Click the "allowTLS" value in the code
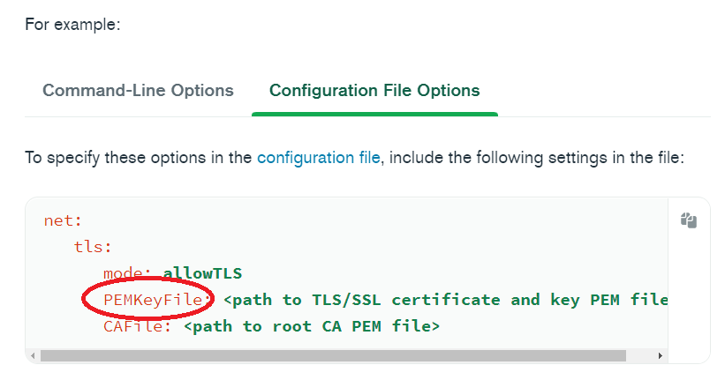 (202, 273)
